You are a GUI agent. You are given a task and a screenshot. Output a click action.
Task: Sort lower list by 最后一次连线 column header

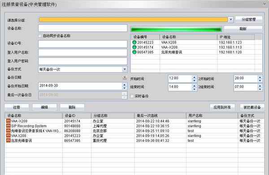coord(160,116)
